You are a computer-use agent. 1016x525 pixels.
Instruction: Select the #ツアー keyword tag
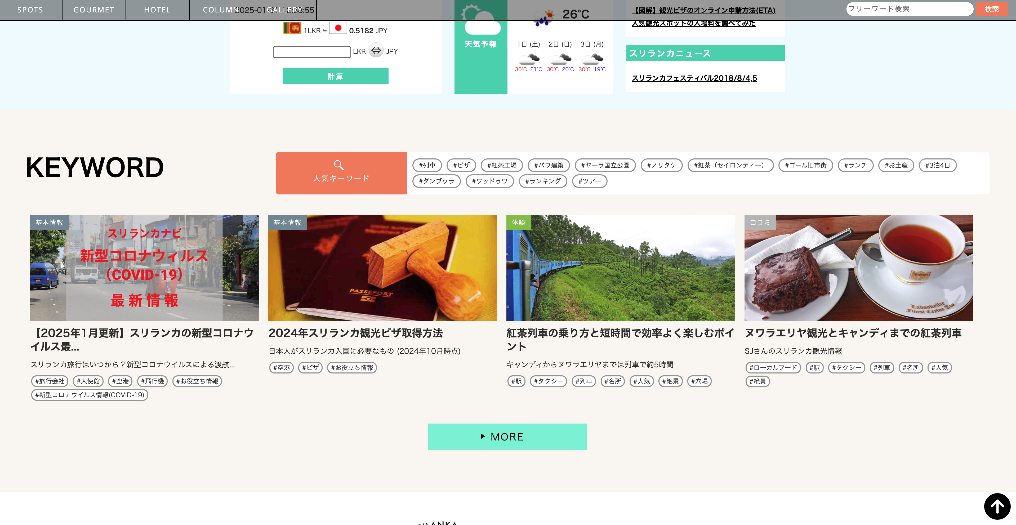click(590, 181)
